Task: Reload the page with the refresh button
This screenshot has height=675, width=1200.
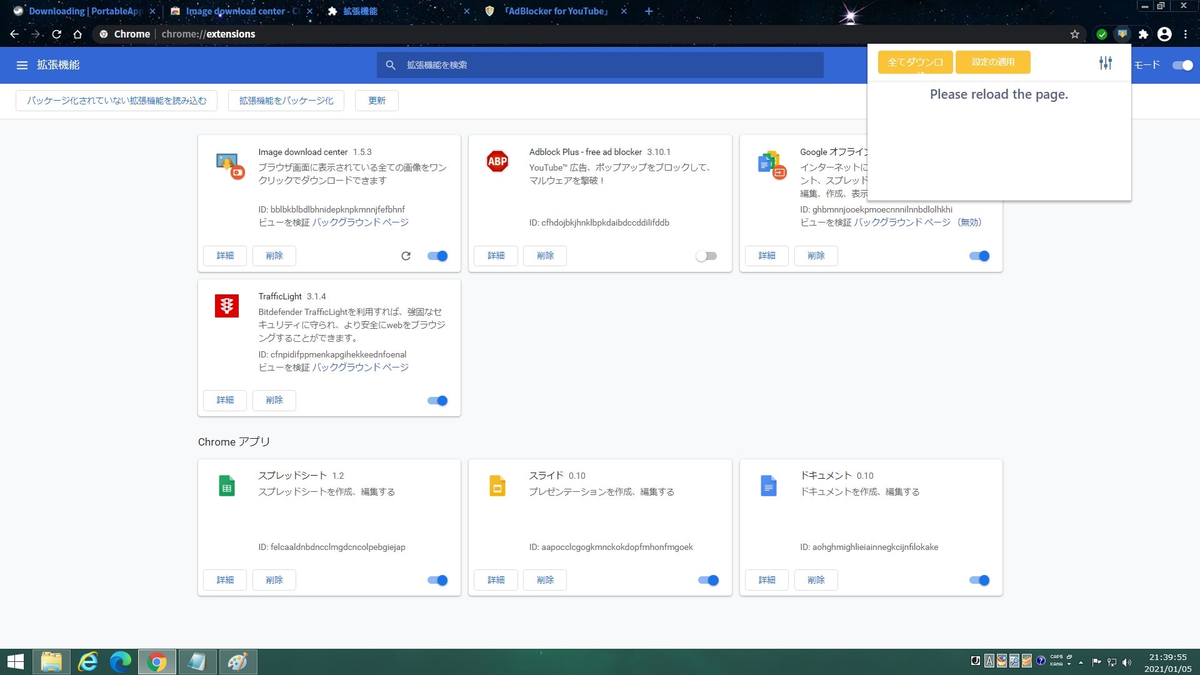Action: click(56, 34)
